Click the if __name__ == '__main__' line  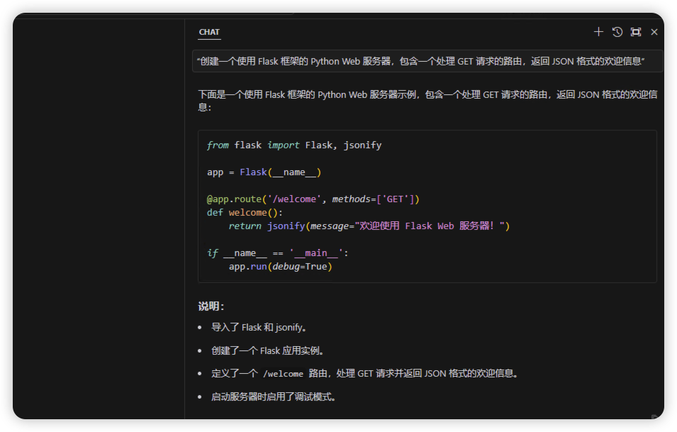[x=278, y=253]
